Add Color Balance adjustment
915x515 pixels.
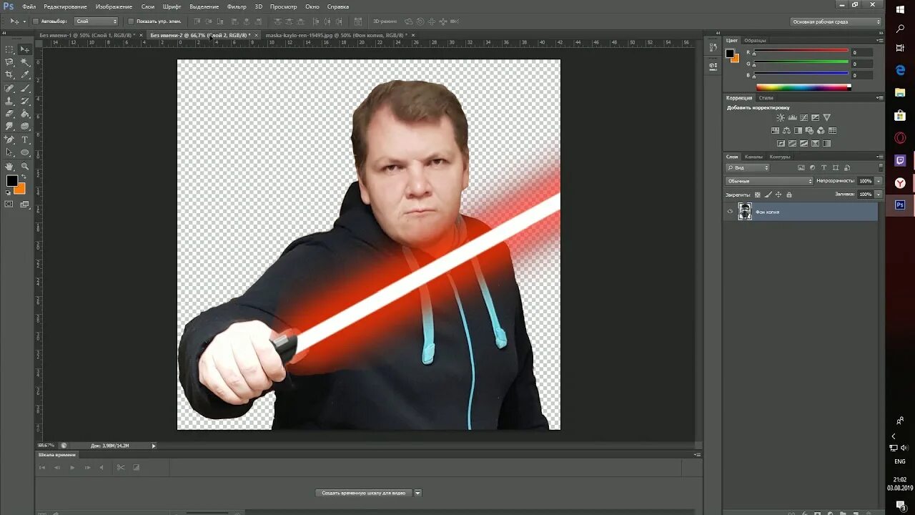786,131
